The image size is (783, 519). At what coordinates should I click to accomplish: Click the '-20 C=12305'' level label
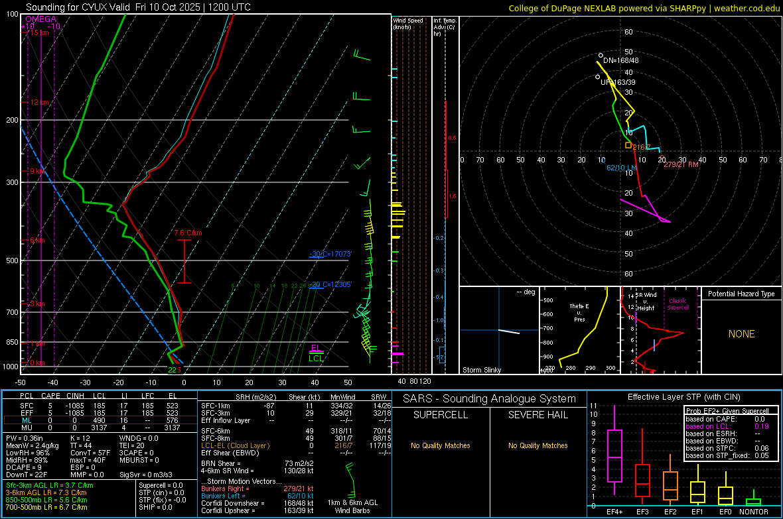tap(330, 284)
